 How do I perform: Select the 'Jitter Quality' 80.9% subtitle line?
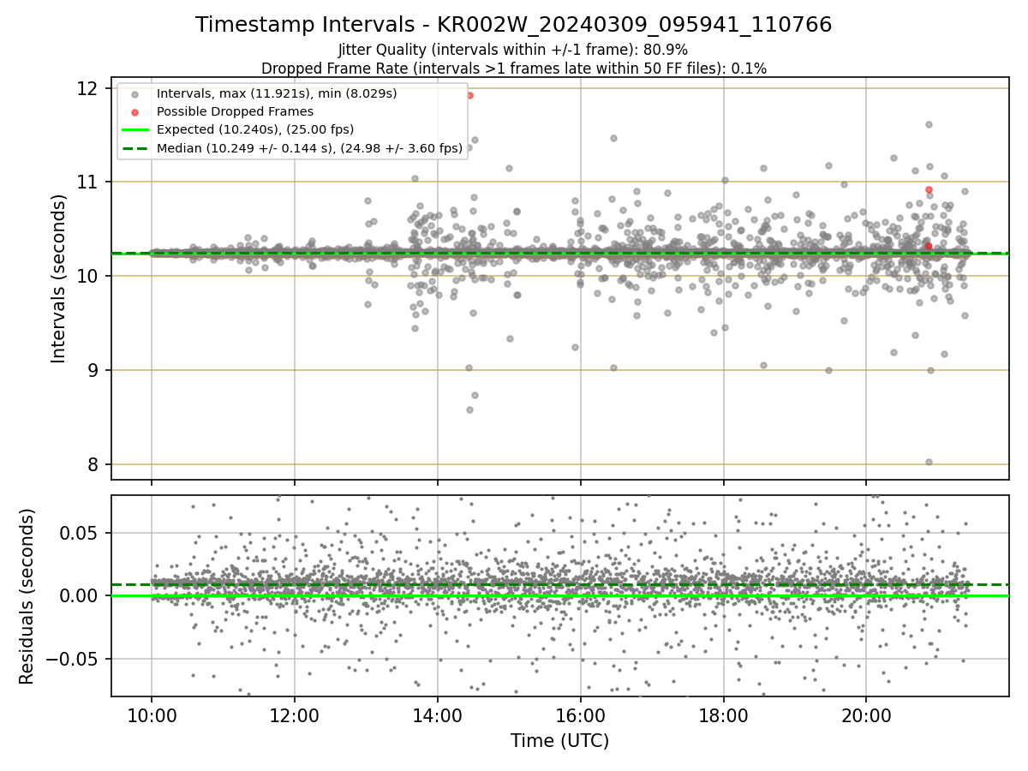[514, 50]
